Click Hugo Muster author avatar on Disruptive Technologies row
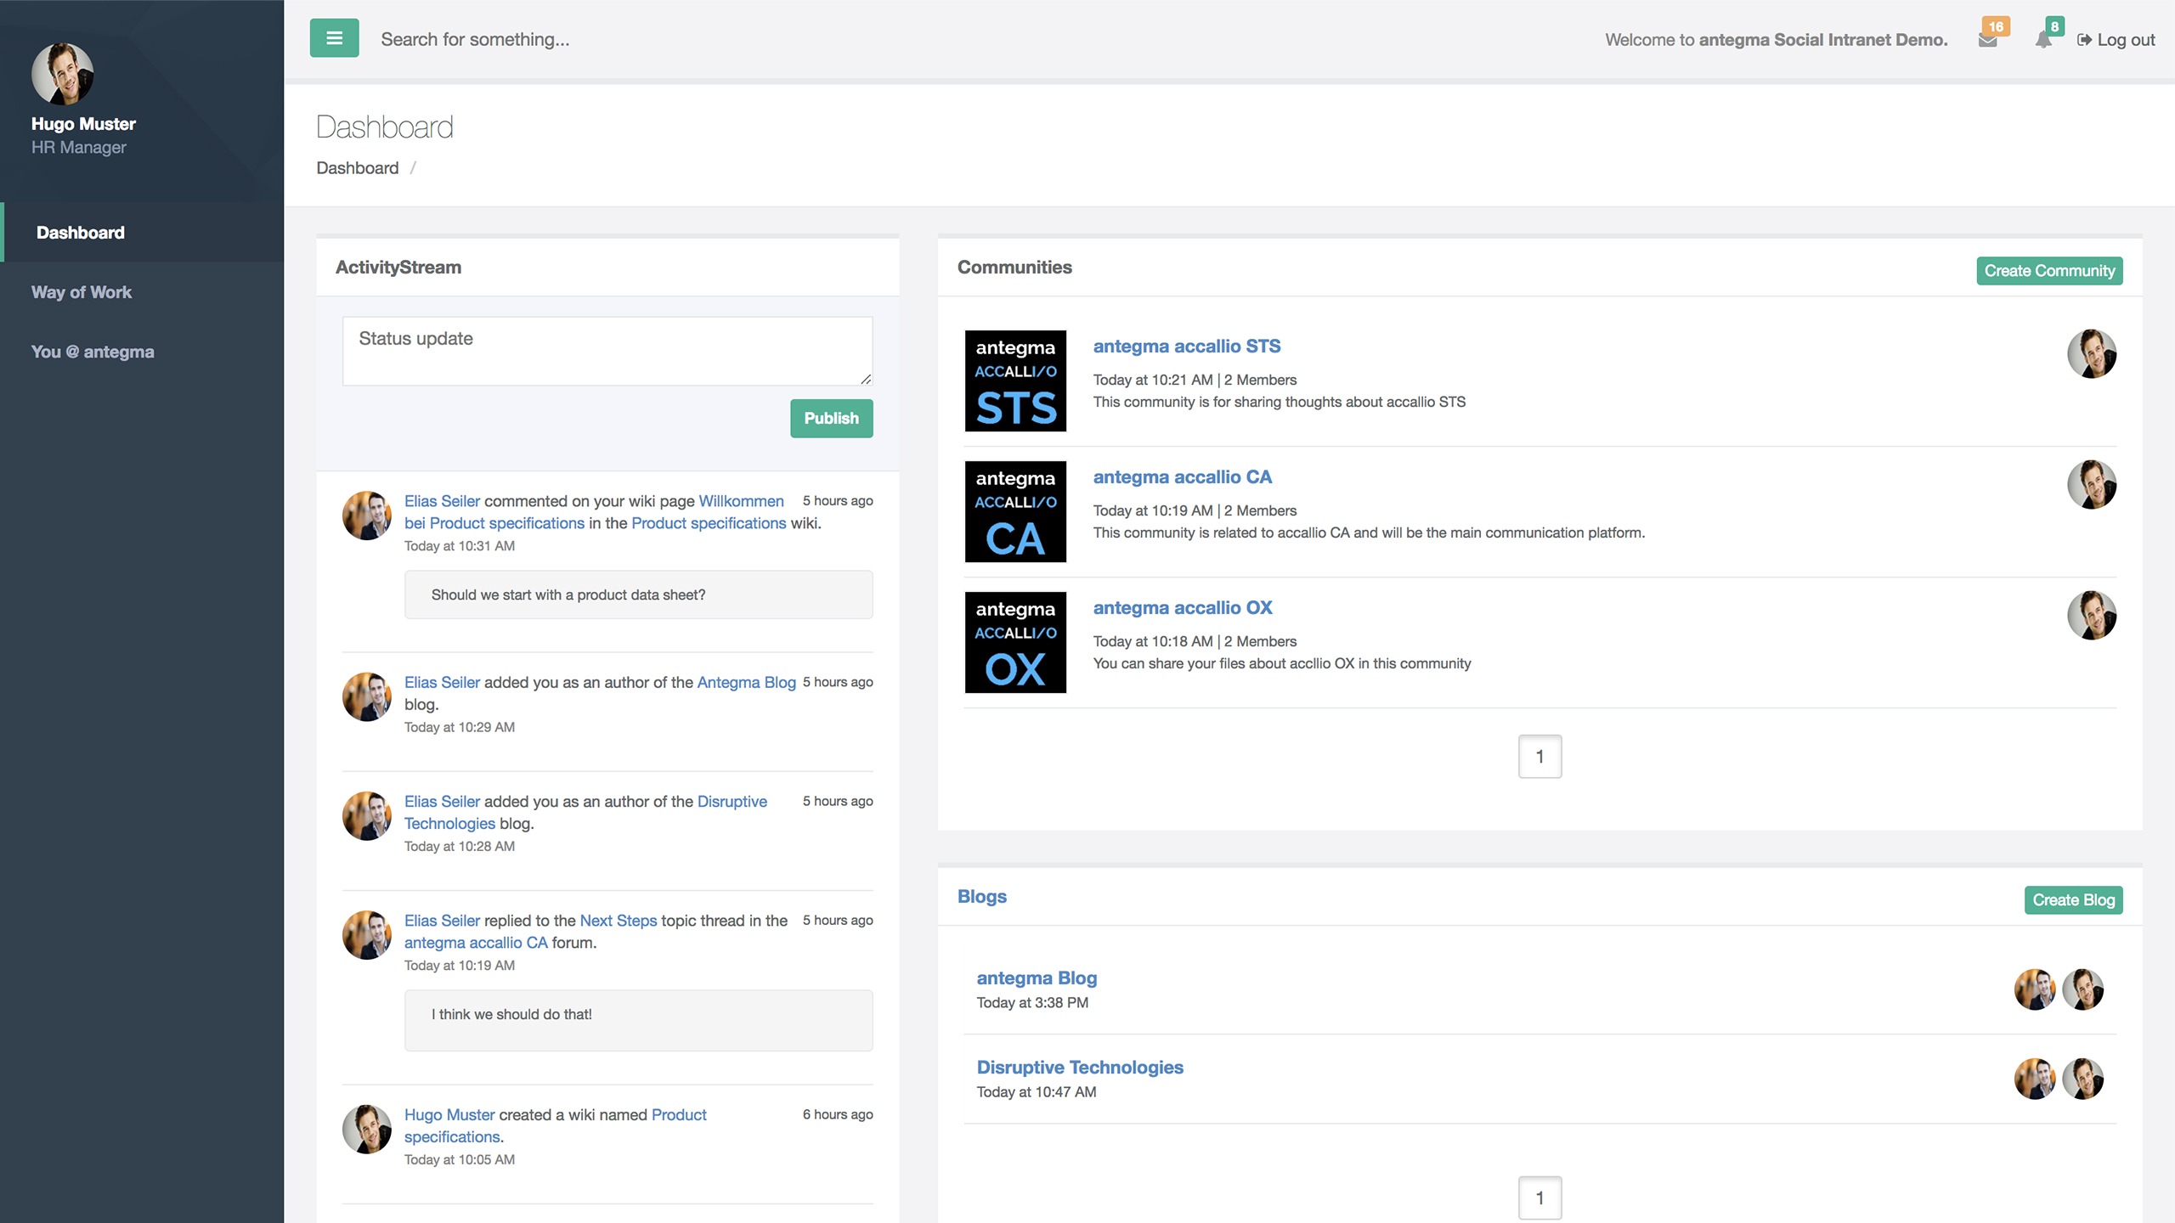This screenshot has width=2175, height=1223. (x=2083, y=1079)
